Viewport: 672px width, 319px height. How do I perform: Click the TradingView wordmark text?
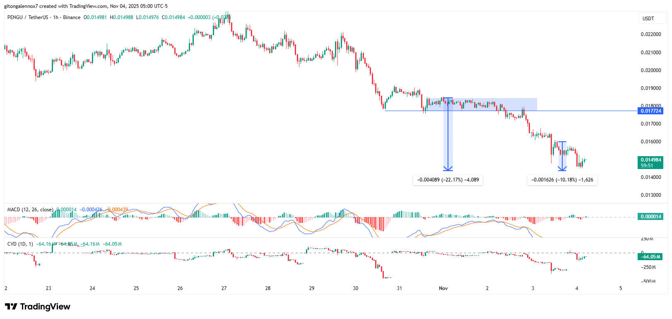pos(45,307)
